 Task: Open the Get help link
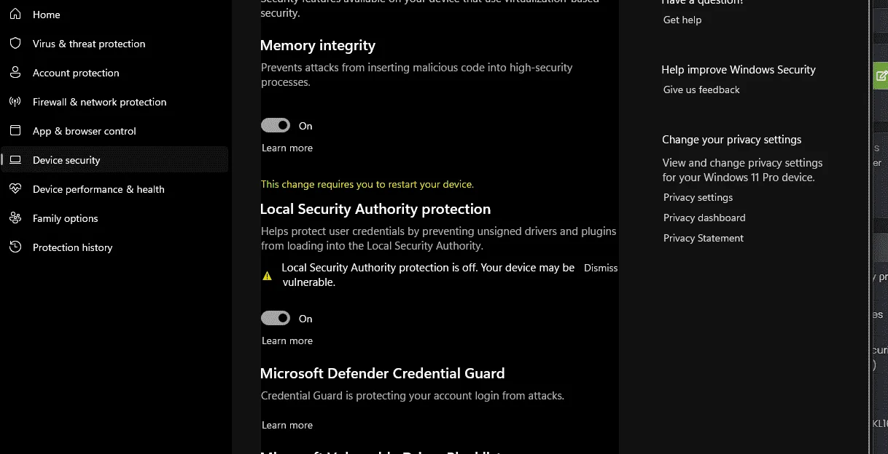point(682,20)
